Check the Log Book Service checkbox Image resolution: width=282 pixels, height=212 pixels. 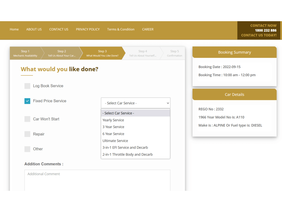[x=27, y=86]
